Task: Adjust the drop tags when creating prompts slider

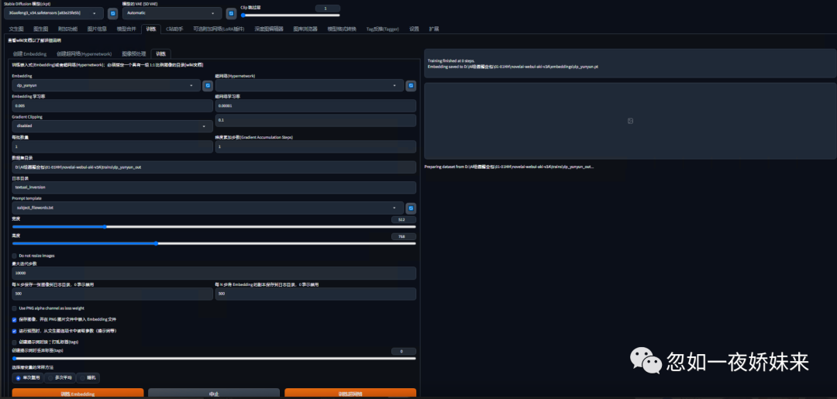Action: (x=214, y=359)
